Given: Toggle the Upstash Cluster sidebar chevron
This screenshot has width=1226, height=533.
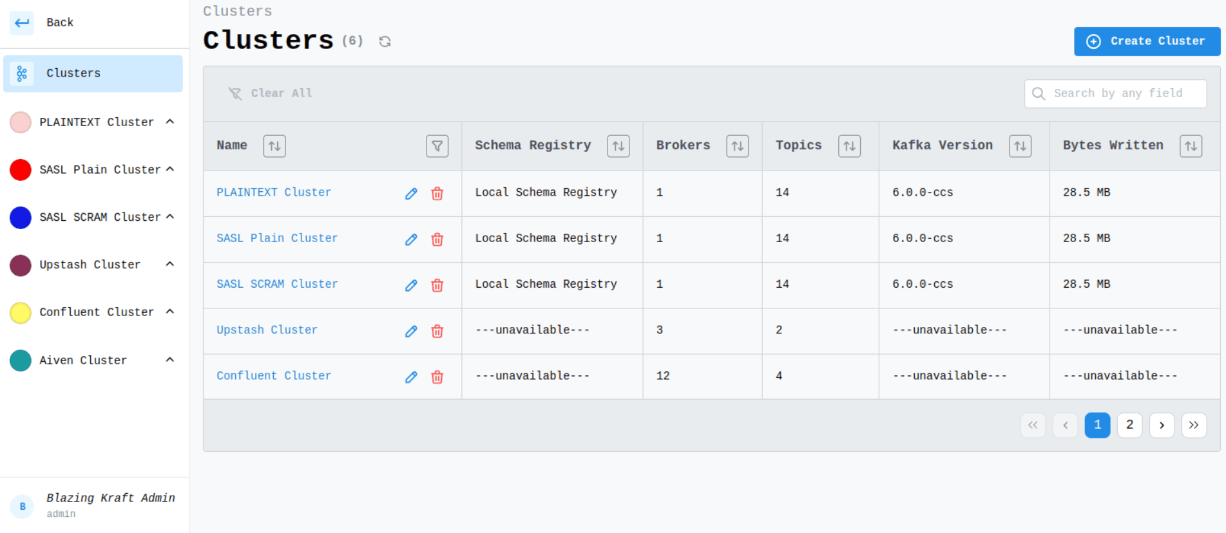Looking at the screenshot, I should (170, 264).
